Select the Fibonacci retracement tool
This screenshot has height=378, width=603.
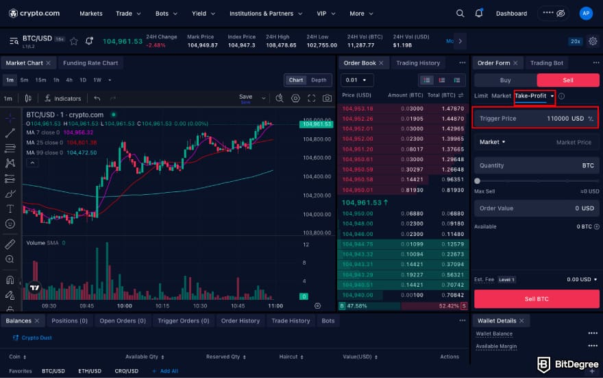pyautogui.click(x=10, y=148)
